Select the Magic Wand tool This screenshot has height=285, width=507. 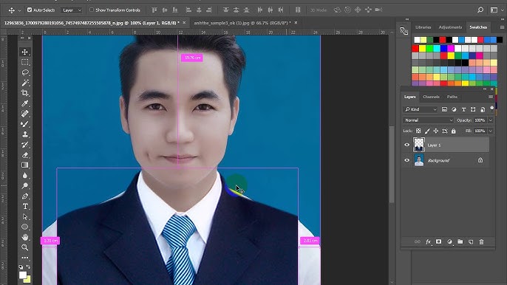pos(25,83)
